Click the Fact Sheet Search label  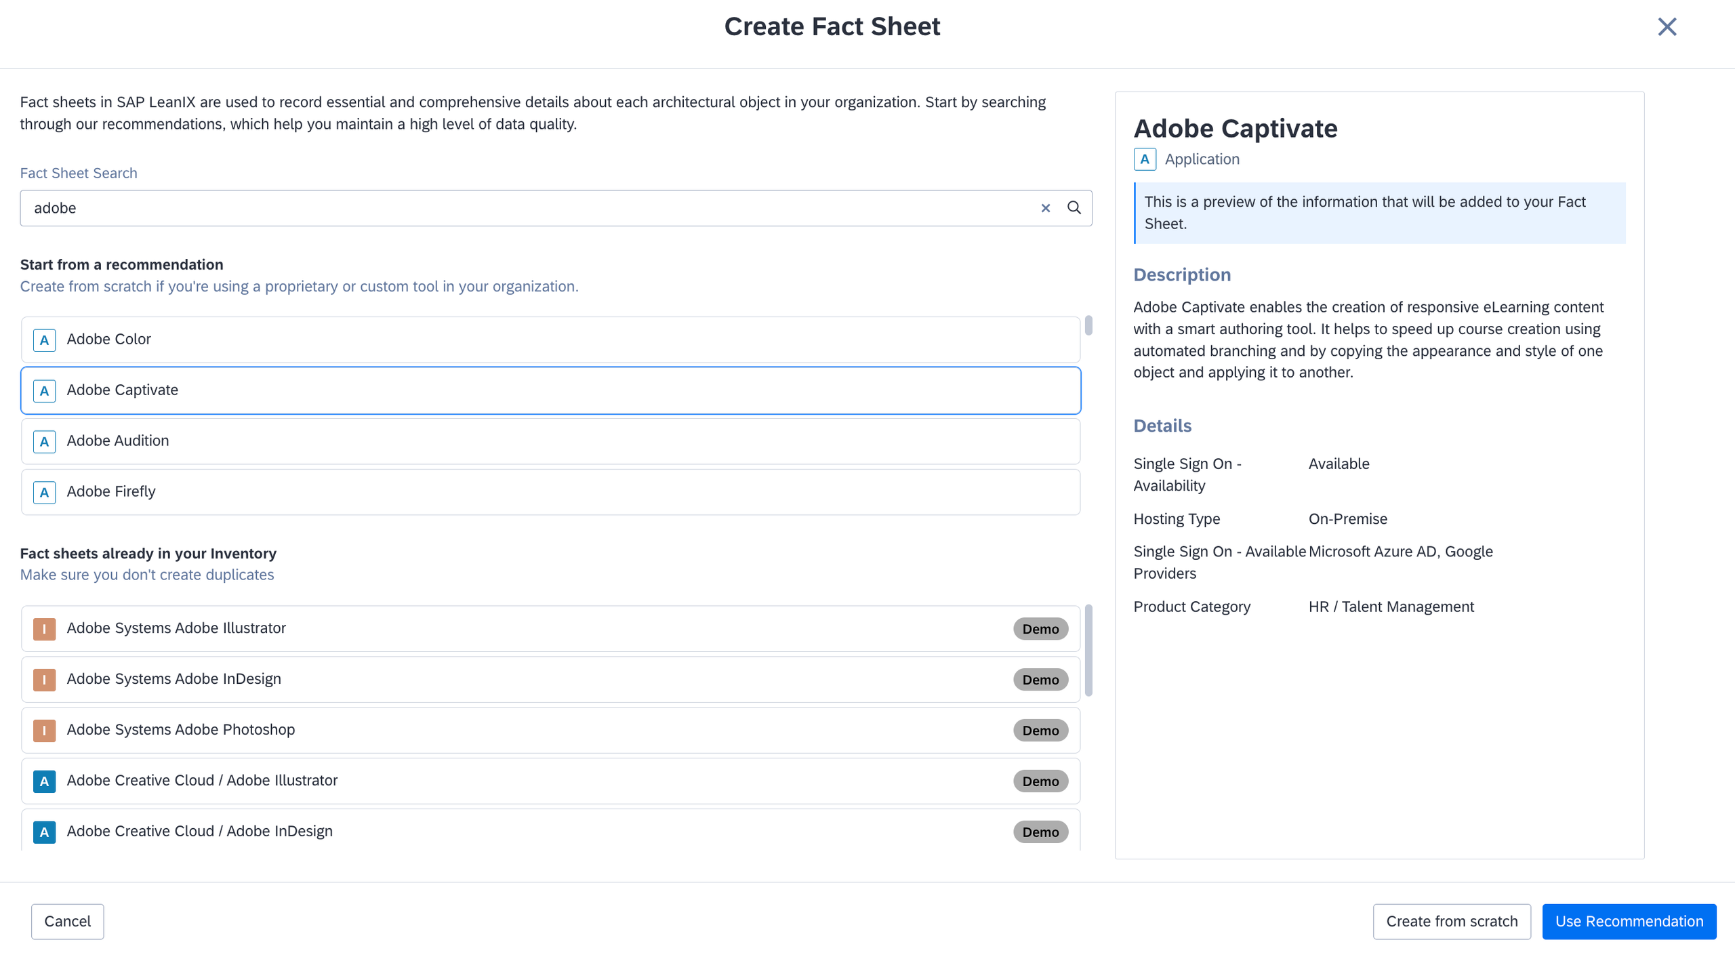79,173
